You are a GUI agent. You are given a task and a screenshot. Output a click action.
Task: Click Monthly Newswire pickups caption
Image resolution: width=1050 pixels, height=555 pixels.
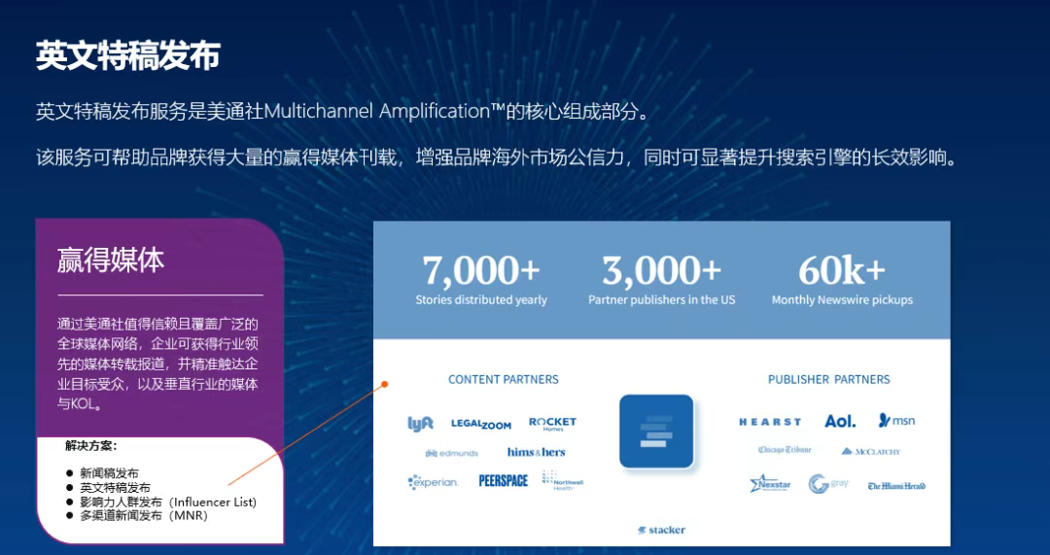[842, 300]
